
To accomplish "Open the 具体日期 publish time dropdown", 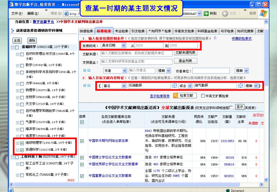I will (x=123, y=46).
